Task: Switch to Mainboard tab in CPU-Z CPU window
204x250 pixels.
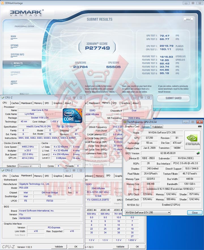Action: coord(26,103)
